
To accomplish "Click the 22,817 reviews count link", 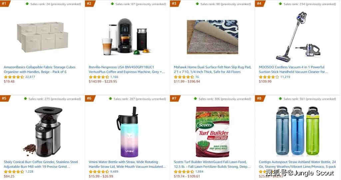I will click(x=30, y=77).
